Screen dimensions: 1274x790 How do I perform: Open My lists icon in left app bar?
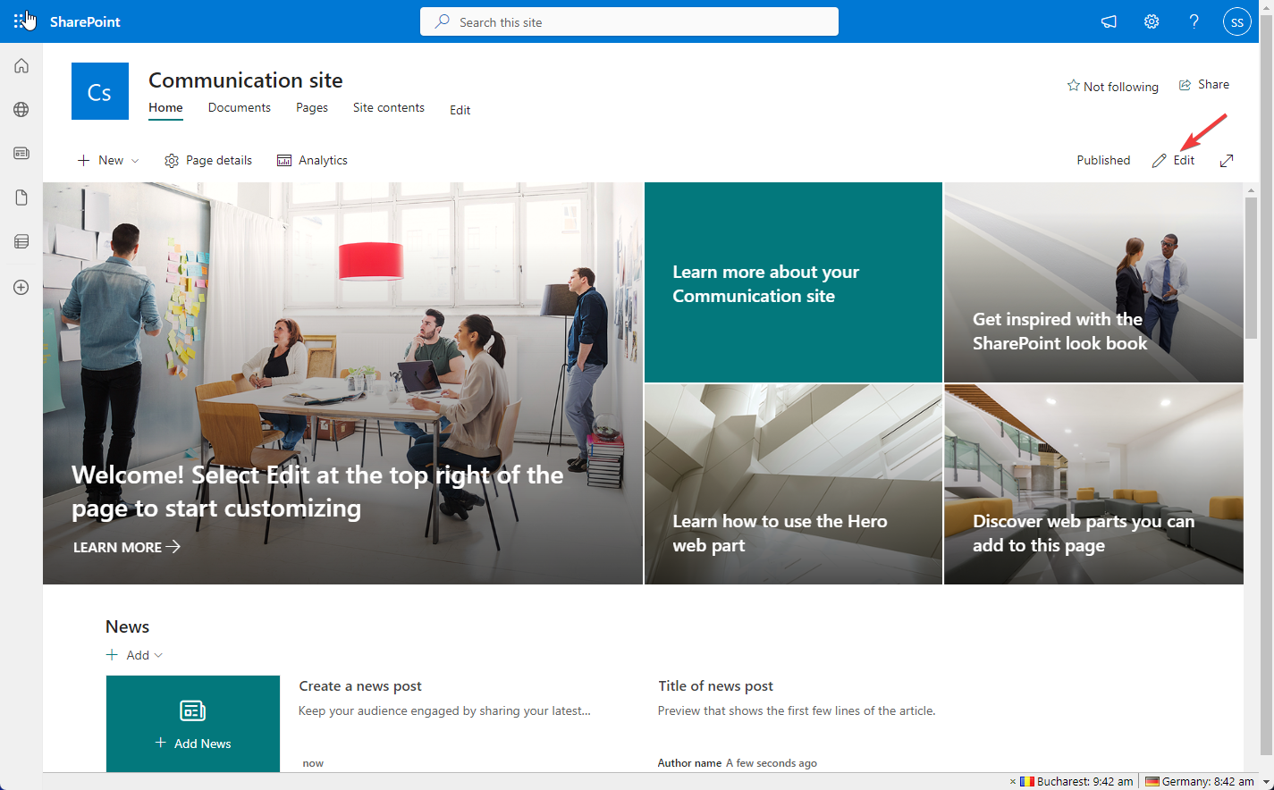click(x=21, y=241)
